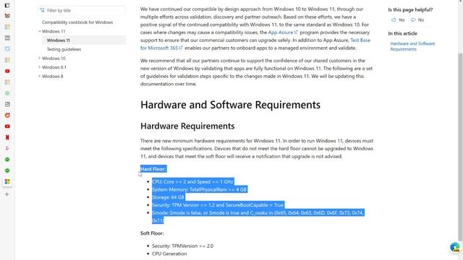The image size is (463, 260).
Task: Select the active Microsoft Docs tab
Action: point(7,181)
